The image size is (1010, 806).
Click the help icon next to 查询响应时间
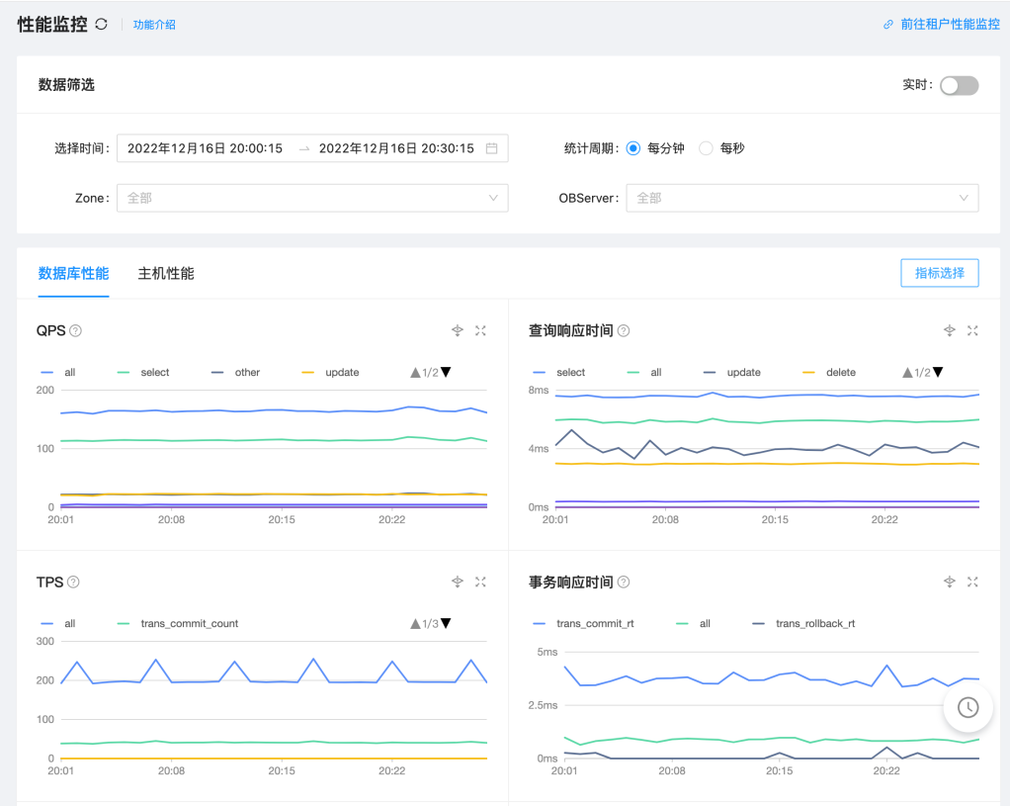pos(624,330)
